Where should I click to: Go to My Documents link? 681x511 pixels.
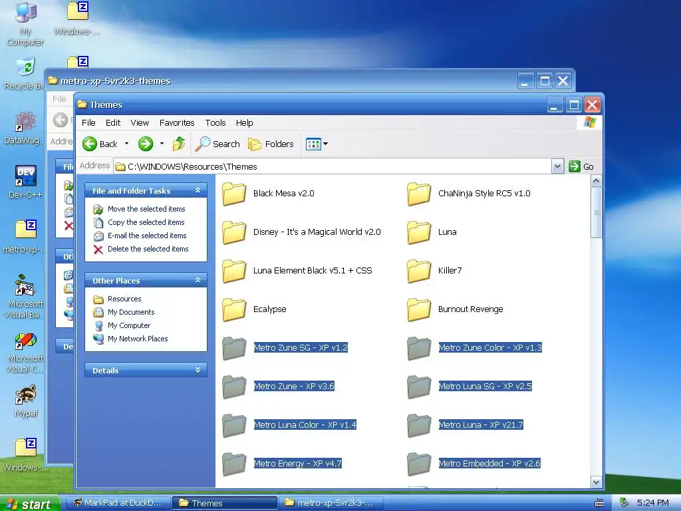click(124, 312)
